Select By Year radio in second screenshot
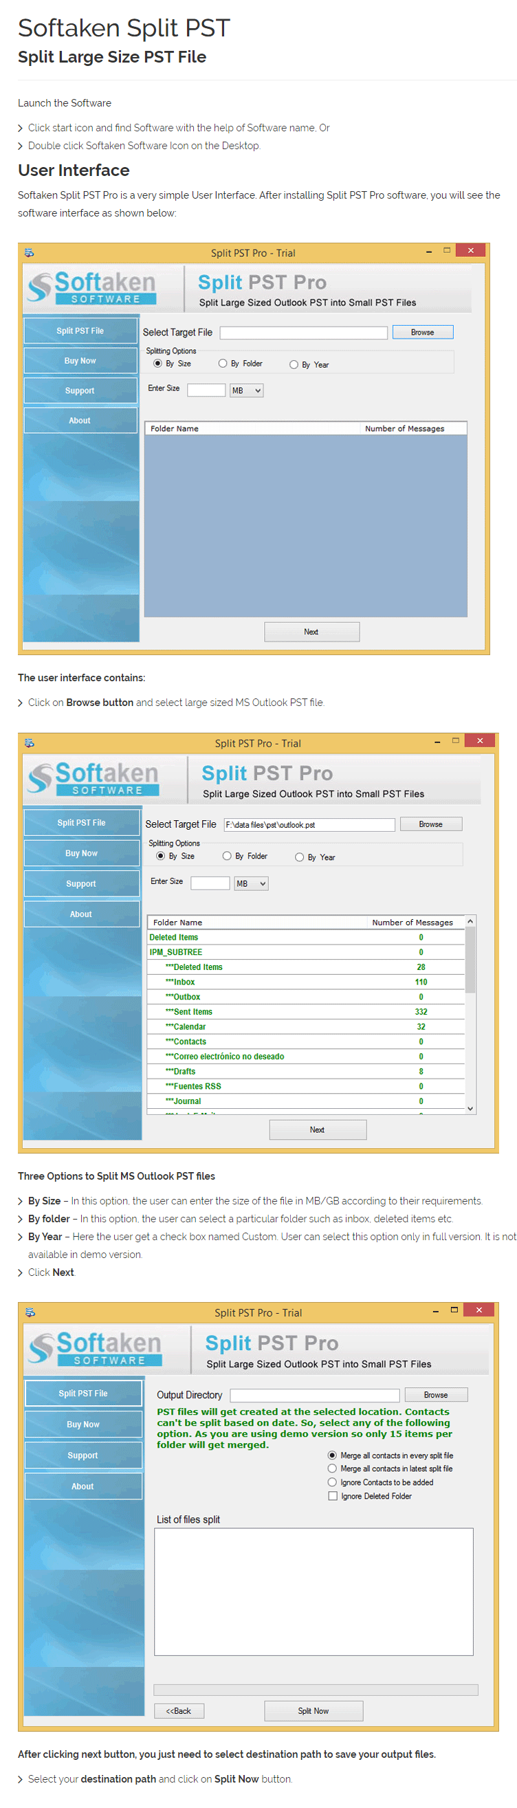The image size is (517, 1808). 300,858
